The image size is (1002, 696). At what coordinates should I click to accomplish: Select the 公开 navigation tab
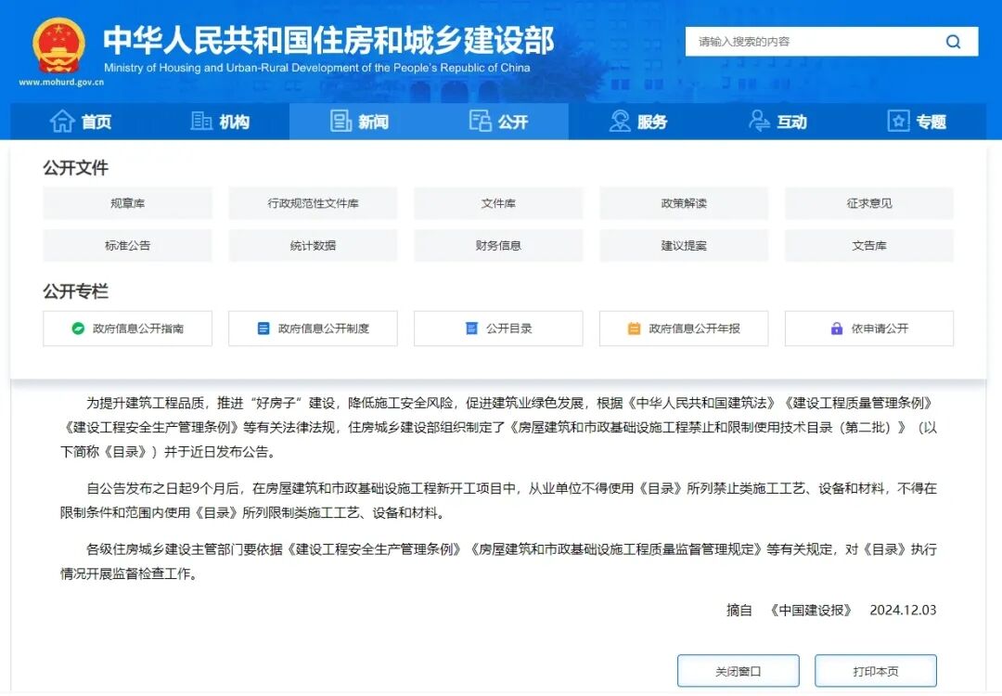pos(498,122)
